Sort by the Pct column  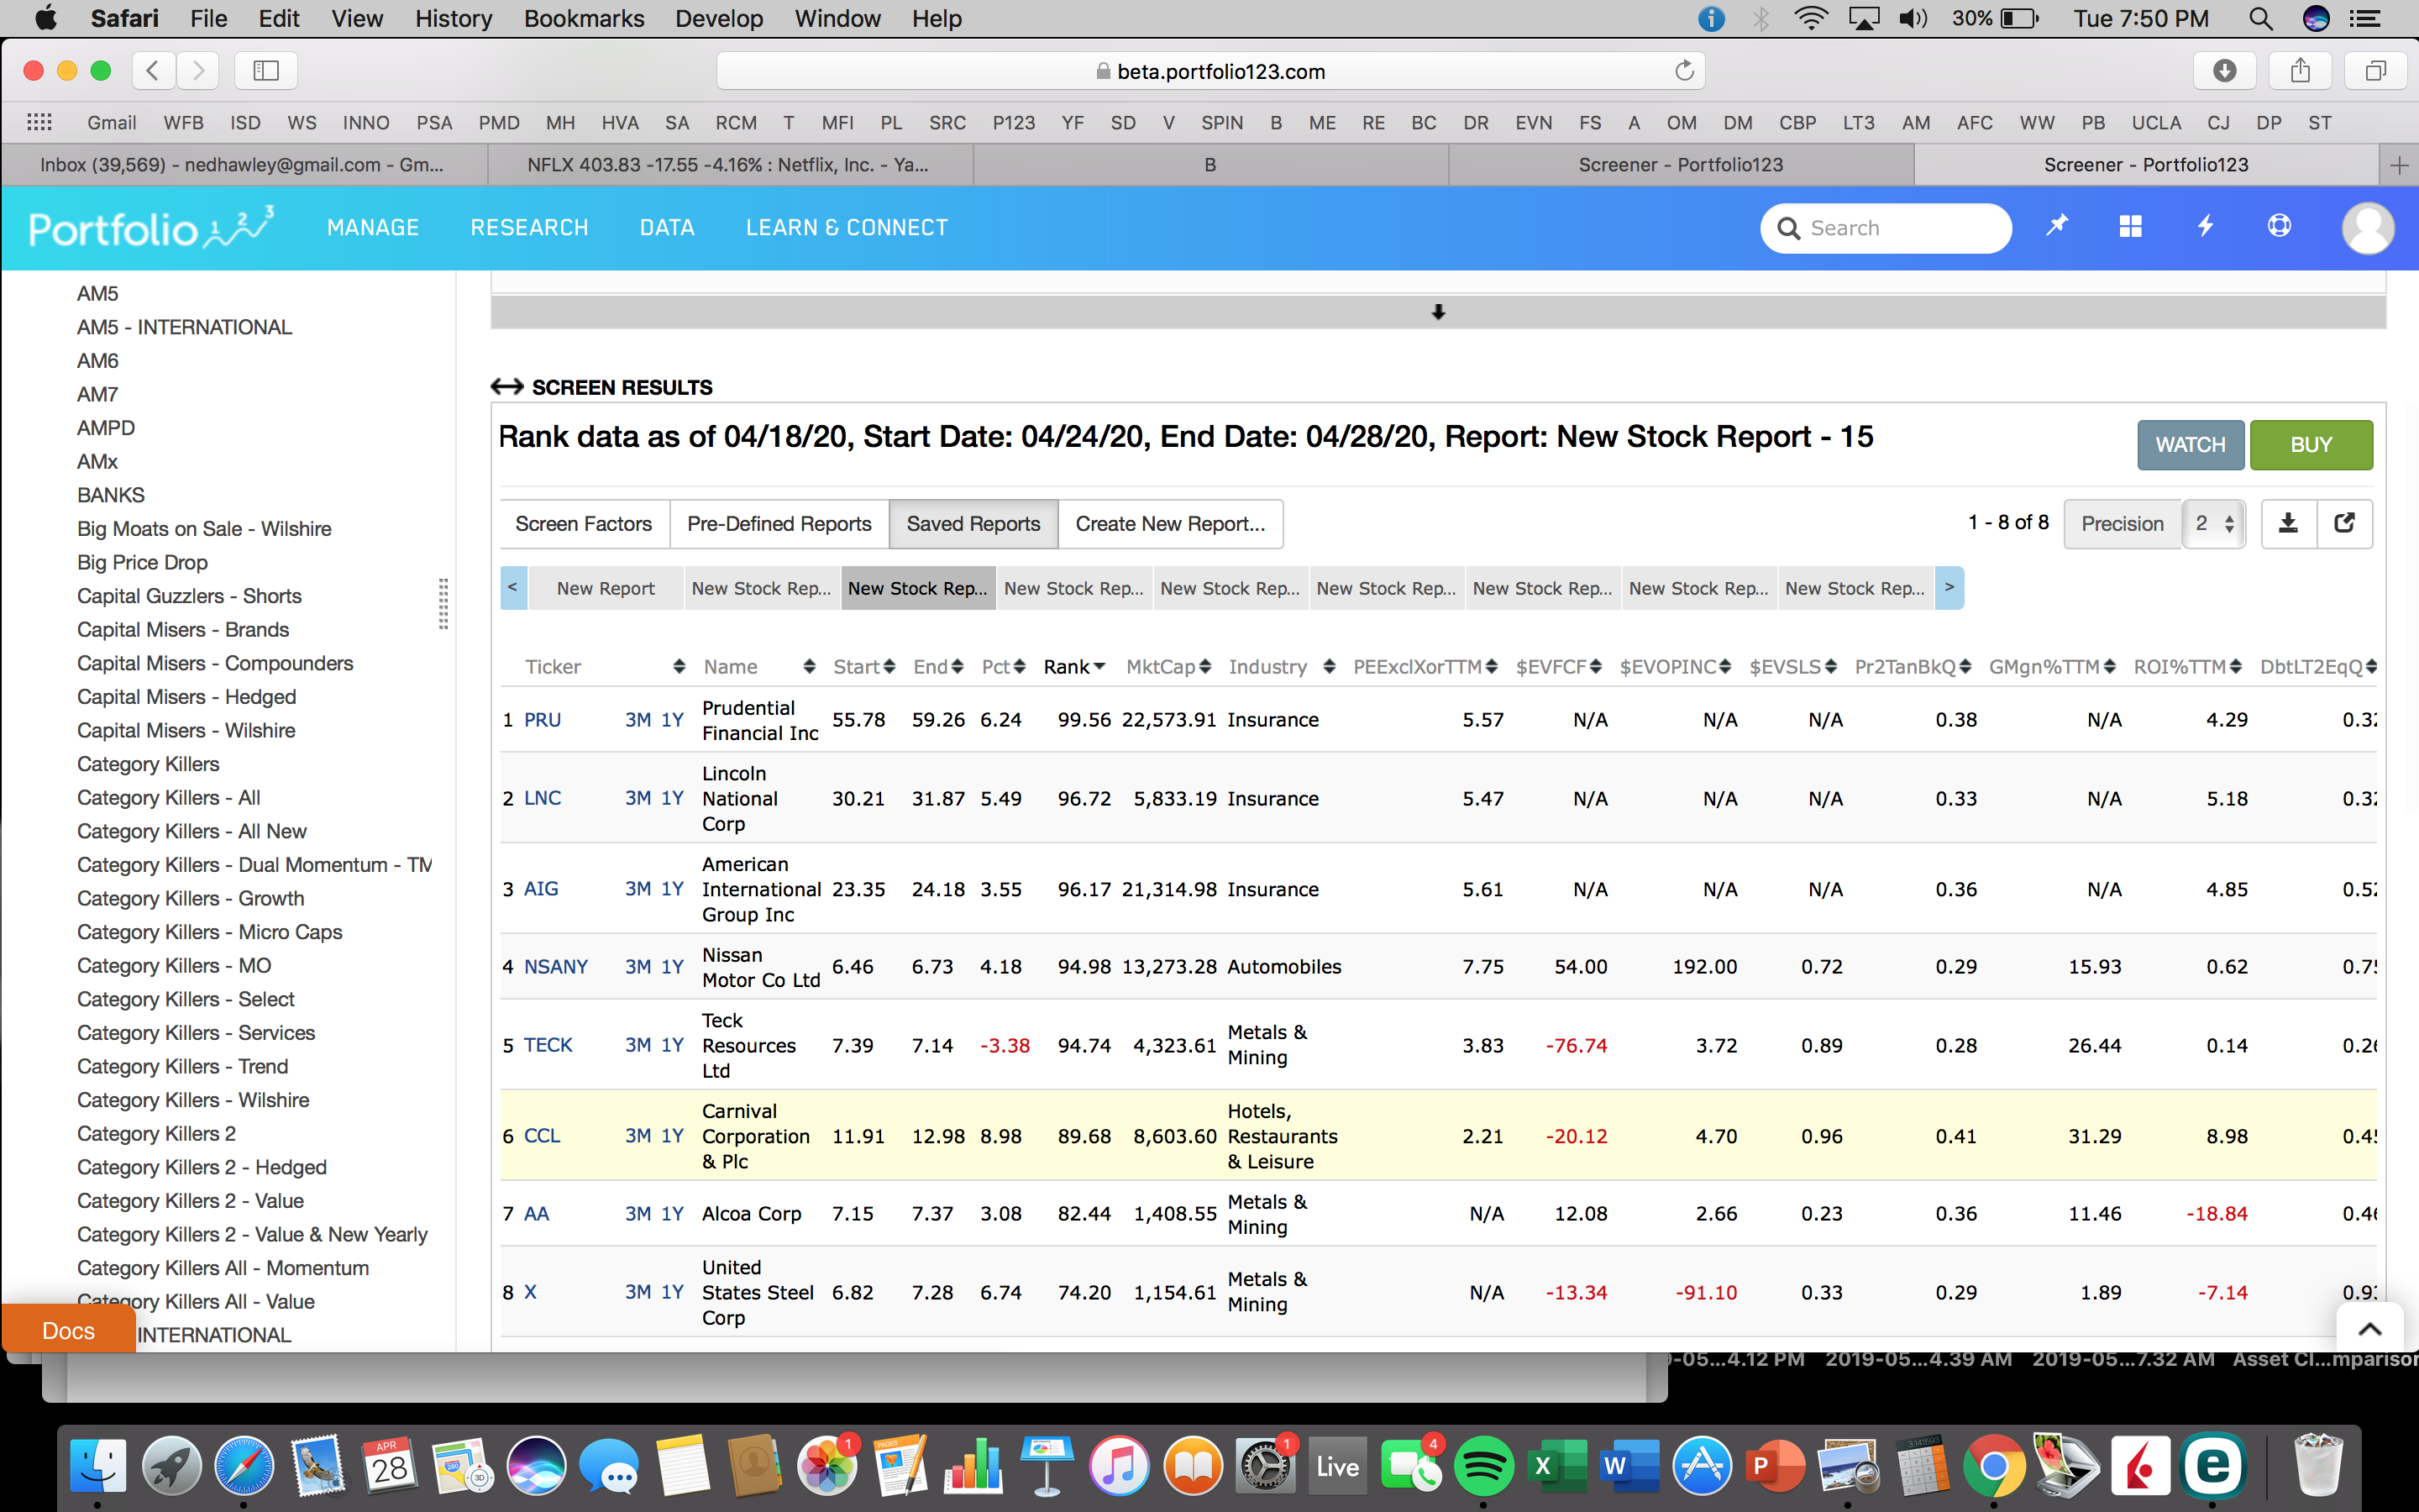[x=1003, y=667]
